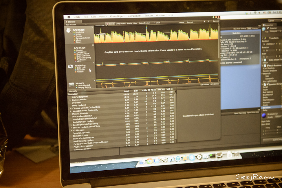282x188 pixels.
Task: Click the Spawner cube icon in Inspector
Action: pyautogui.click(x=264, y=29)
